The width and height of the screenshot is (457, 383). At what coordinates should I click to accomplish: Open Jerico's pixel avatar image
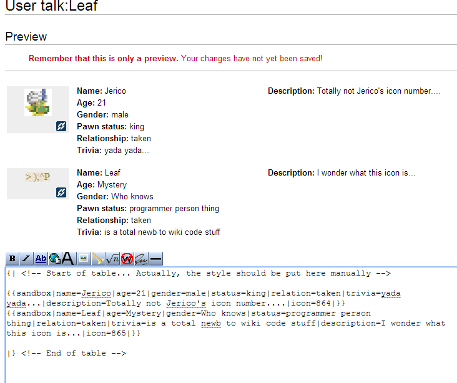(x=37, y=102)
